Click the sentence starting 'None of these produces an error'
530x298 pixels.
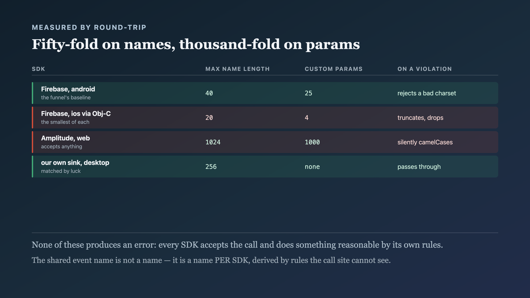[237, 245]
